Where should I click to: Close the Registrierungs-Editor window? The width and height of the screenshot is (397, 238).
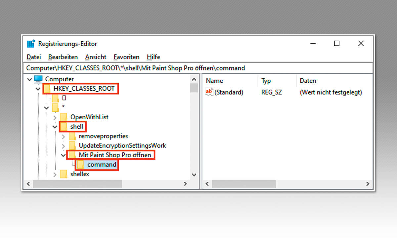click(361, 44)
